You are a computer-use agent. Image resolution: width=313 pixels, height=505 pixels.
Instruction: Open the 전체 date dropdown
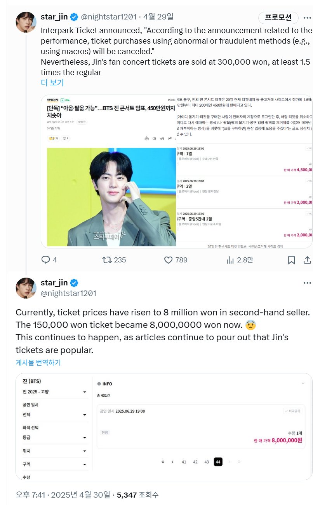pyautogui.click(x=54, y=415)
